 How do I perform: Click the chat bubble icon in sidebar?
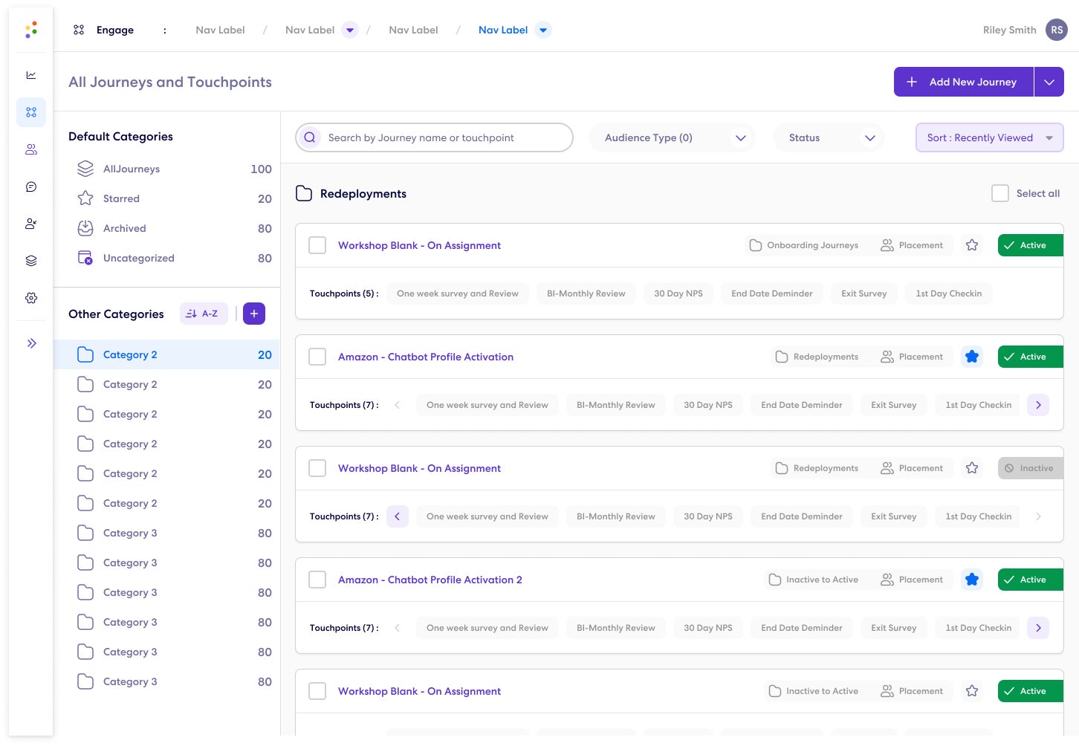31,186
